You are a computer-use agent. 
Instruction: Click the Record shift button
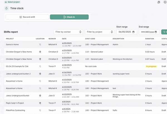[x=27, y=17]
